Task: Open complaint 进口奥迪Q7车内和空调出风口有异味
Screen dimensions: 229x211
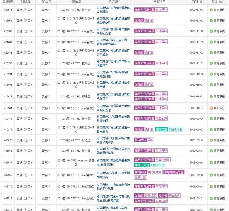Action: (113, 10)
